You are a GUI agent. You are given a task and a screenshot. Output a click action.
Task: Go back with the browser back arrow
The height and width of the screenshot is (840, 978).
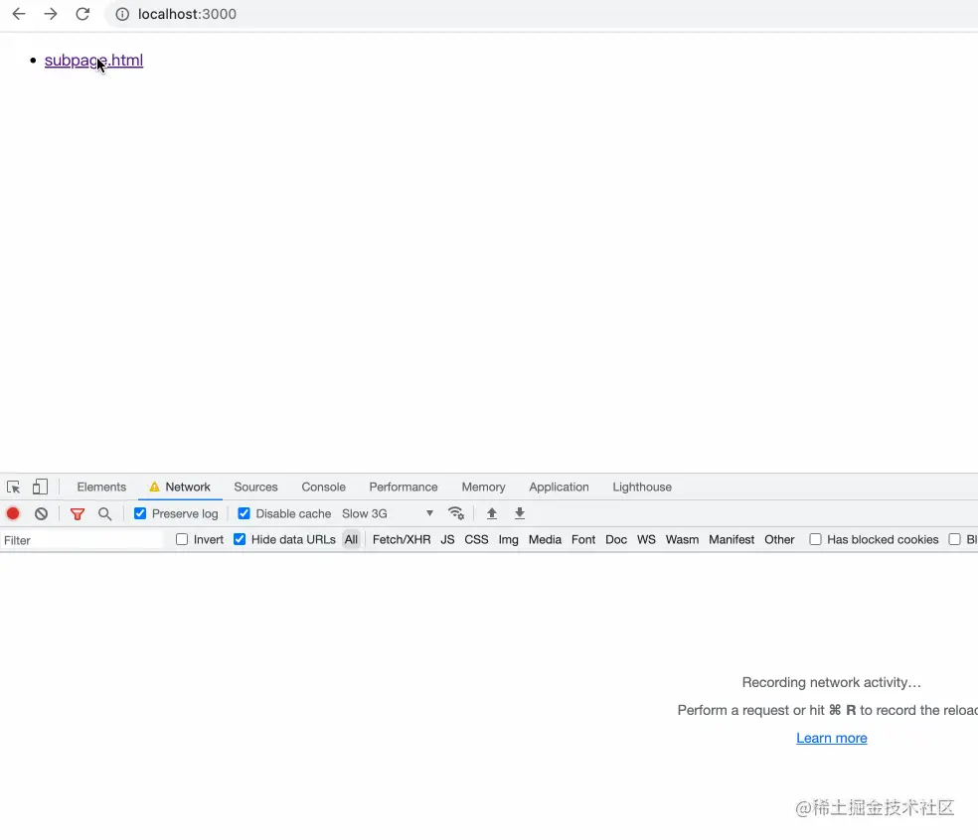[19, 14]
